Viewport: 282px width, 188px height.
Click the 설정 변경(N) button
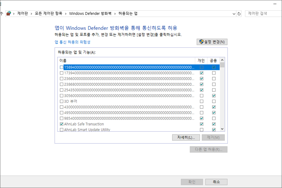click(212, 42)
